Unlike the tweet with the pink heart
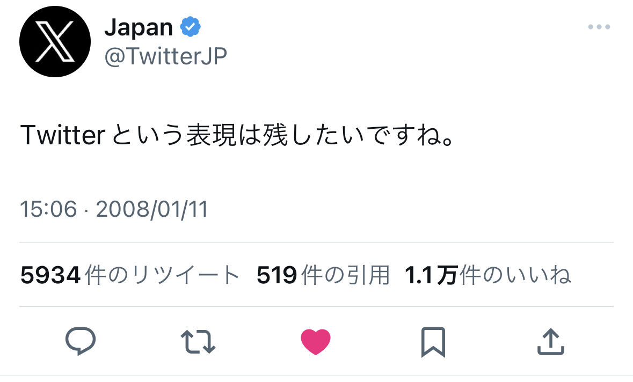 316,342
